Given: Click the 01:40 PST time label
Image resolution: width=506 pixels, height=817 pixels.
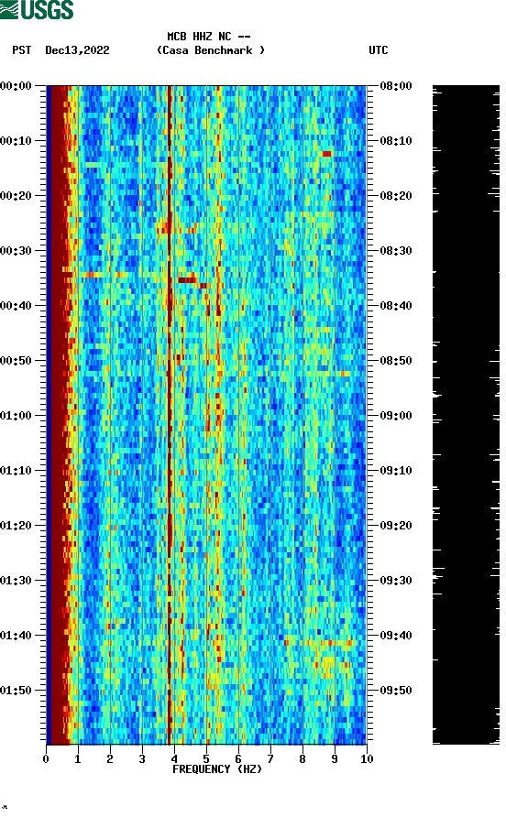Looking at the screenshot, I should click(16, 635).
